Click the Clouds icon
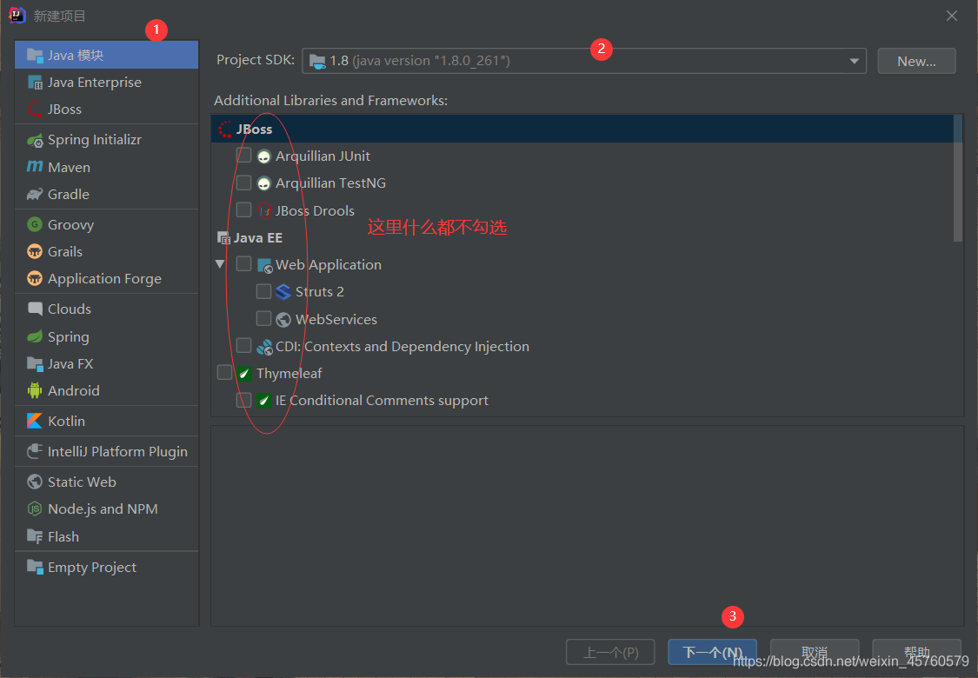Screen dimensions: 978x678 [x=35, y=309]
